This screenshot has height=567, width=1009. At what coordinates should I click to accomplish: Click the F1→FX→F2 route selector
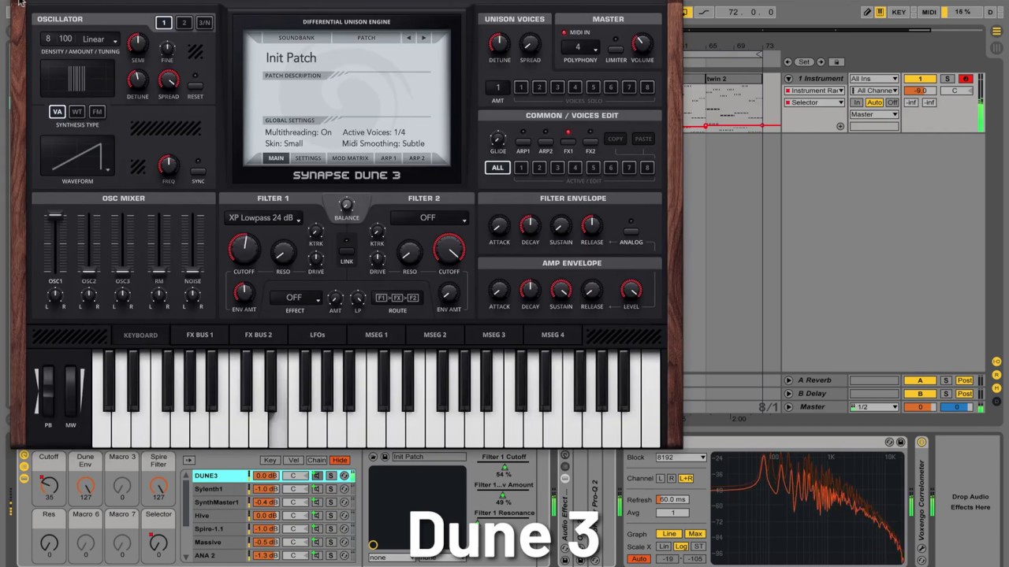(x=397, y=298)
